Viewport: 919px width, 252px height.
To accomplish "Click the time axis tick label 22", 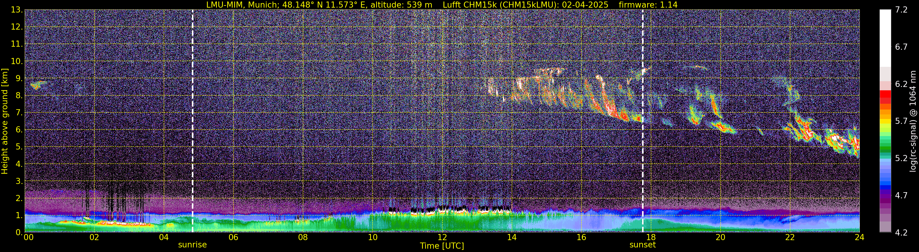I will pyautogui.click(x=790, y=238).
